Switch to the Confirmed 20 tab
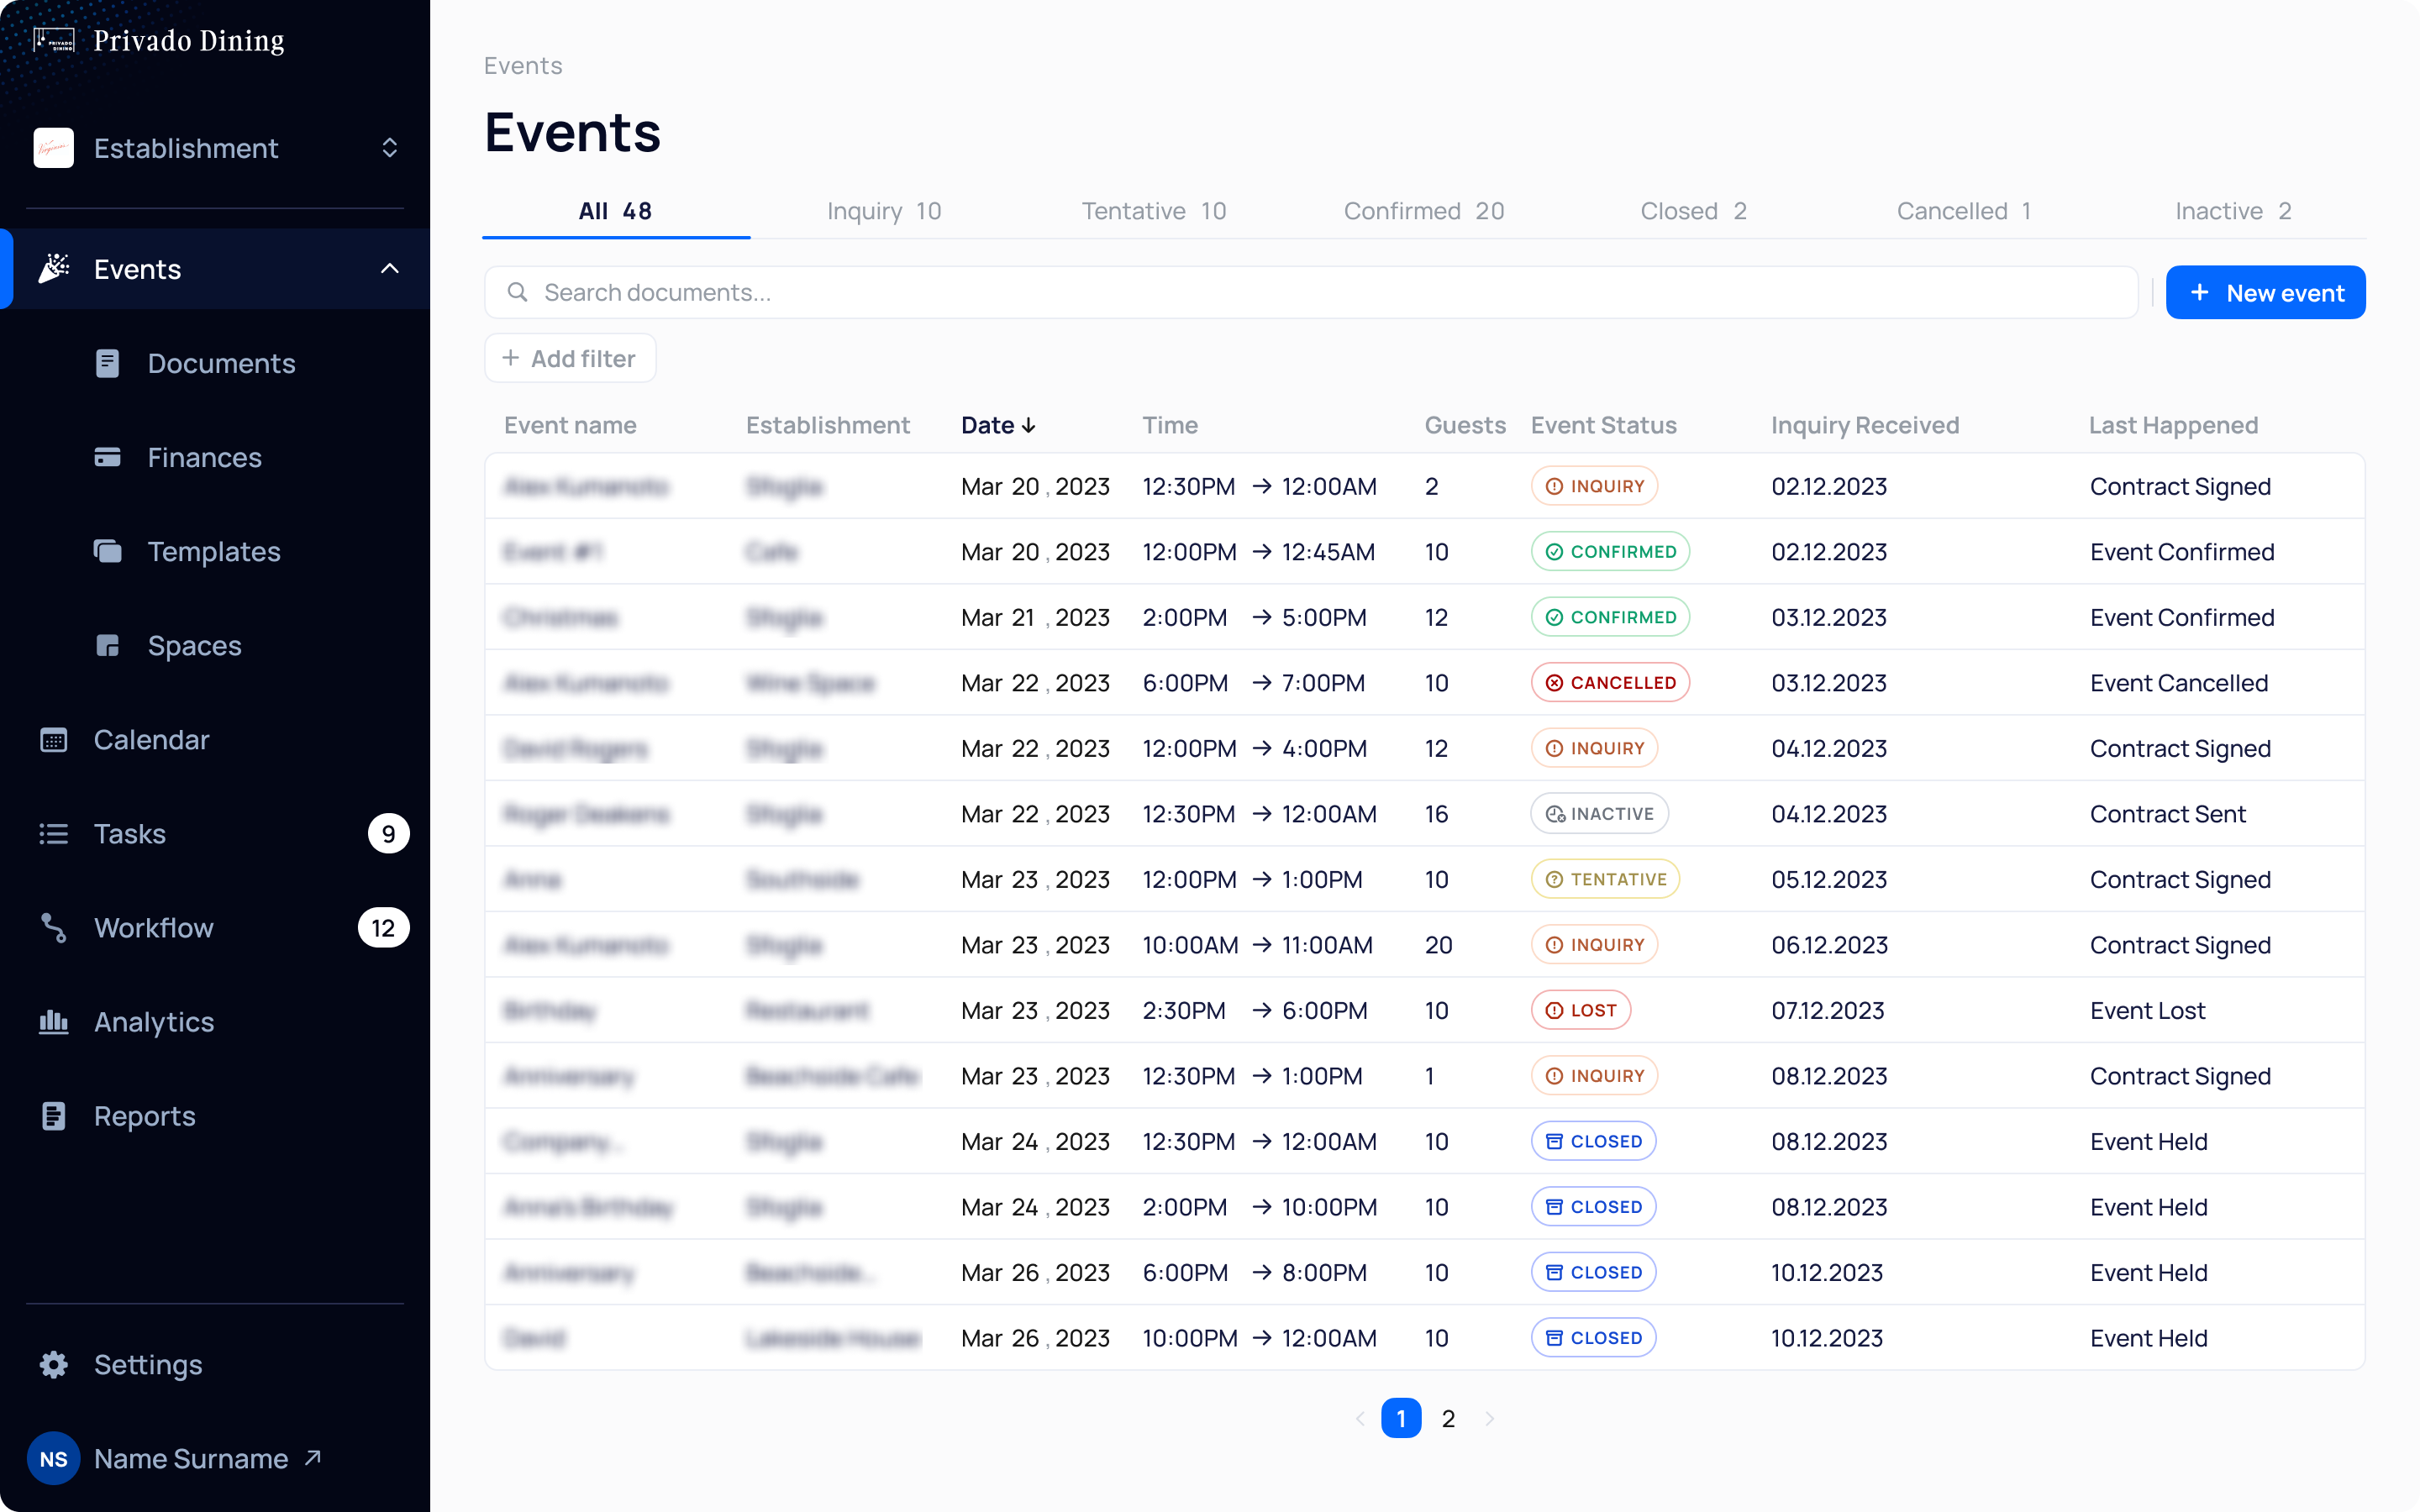Screen dimensions: 2420x1512 coord(1424,211)
